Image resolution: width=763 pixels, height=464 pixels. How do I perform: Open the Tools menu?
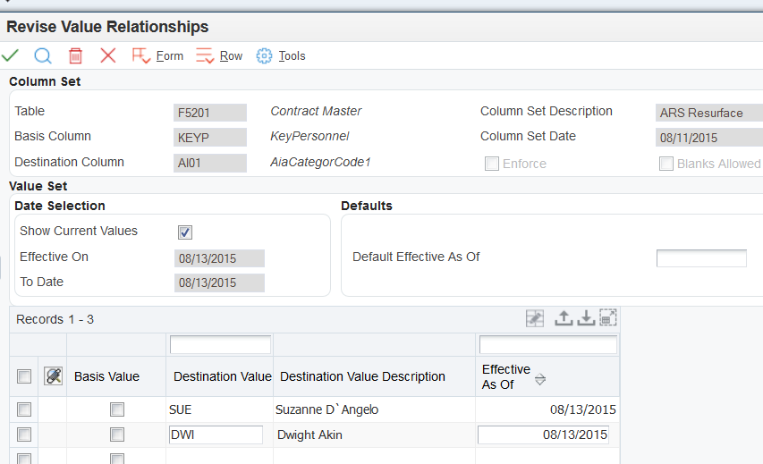click(281, 55)
